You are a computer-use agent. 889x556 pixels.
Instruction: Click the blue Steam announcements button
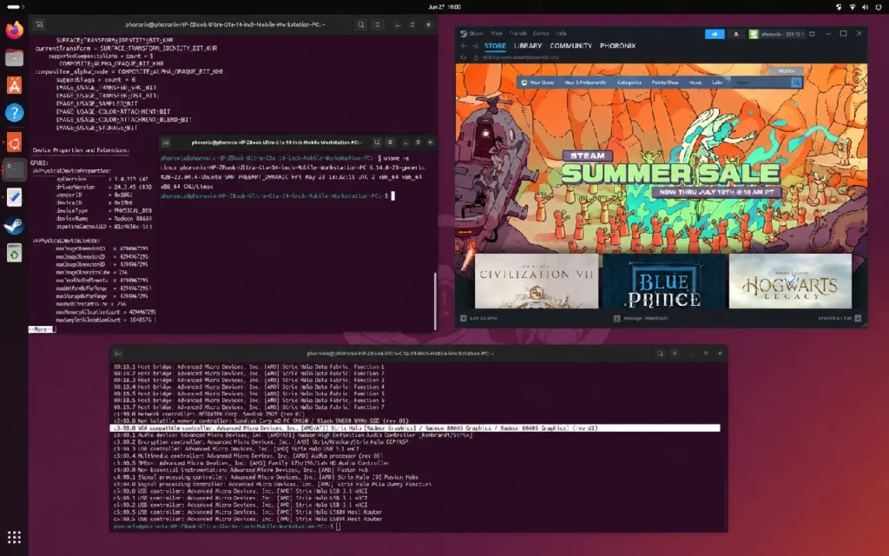click(x=714, y=34)
